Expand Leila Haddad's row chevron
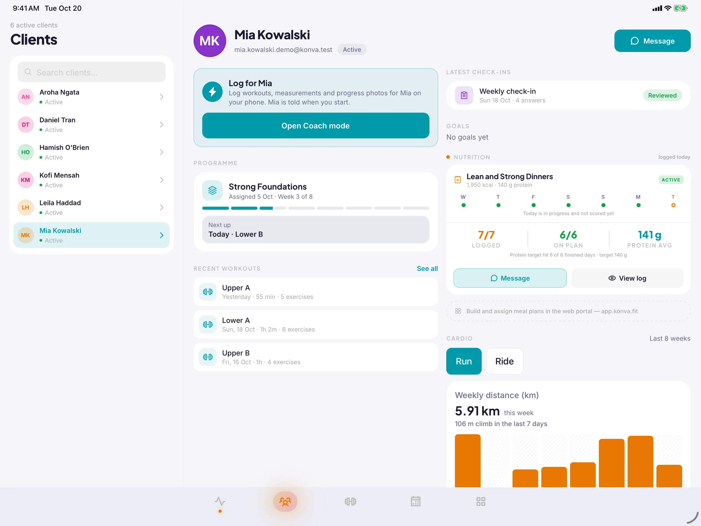 pos(162,207)
